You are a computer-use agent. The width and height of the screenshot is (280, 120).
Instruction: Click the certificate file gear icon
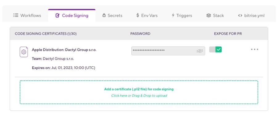pyautogui.click(x=24, y=52)
